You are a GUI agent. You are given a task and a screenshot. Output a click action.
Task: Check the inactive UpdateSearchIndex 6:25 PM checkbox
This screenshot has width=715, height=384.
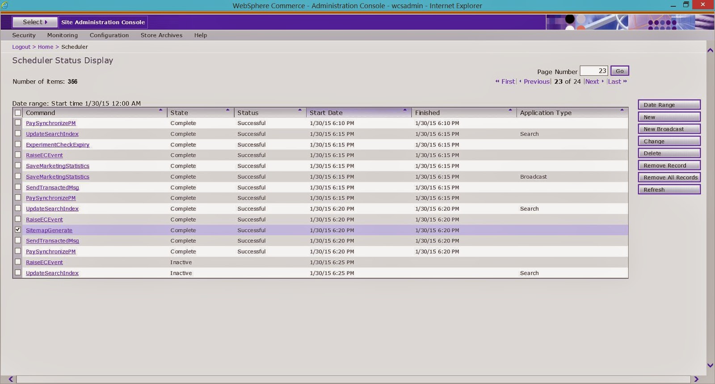[x=18, y=272]
